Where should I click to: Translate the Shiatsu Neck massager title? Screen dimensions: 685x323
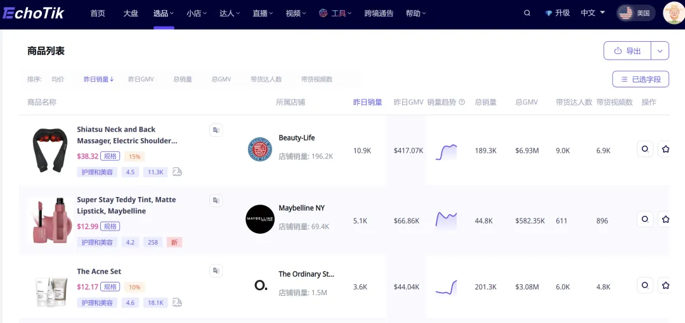coord(216,130)
